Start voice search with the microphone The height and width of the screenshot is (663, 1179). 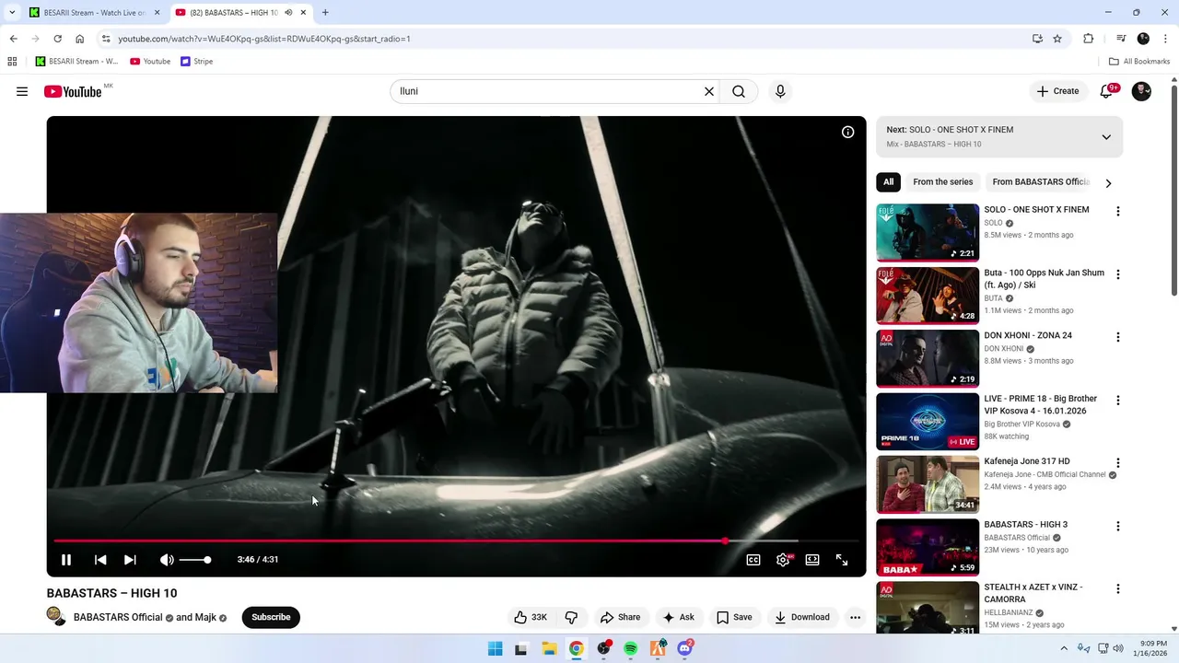tap(780, 91)
